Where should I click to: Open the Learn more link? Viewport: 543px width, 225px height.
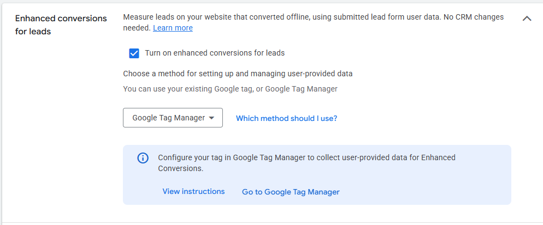click(x=173, y=28)
